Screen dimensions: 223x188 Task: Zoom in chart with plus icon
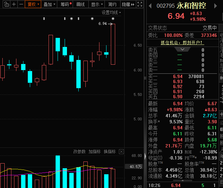pyautogui.click(x=14, y=4)
